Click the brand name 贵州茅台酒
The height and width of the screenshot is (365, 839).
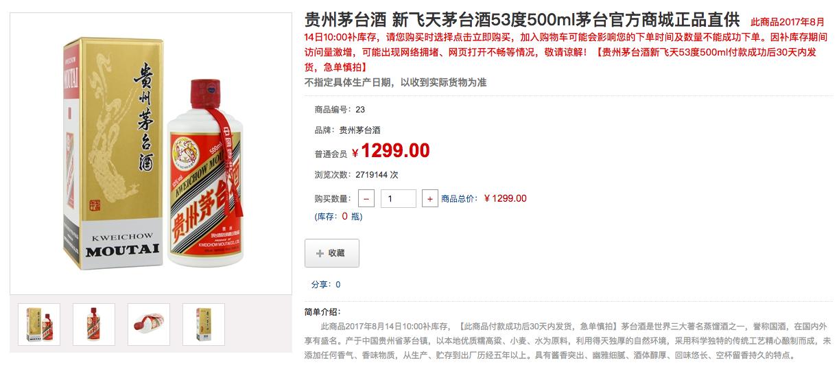click(x=360, y=130)
